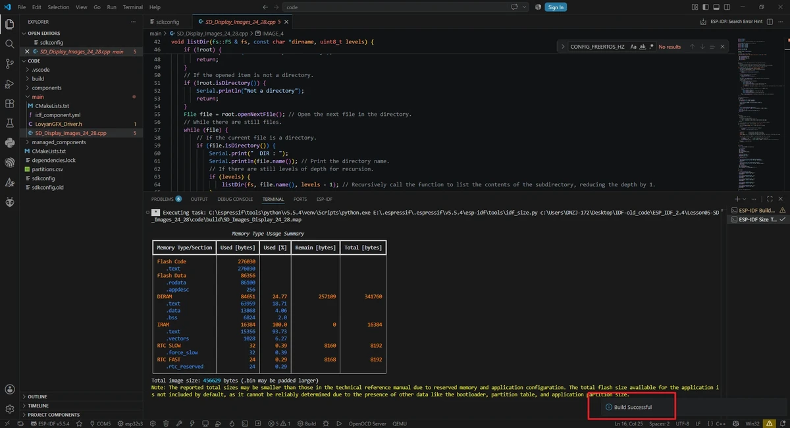The image size is (790, 428).
Task: Select the esp32s3 target in status bar
Action: tap(130, 423)
